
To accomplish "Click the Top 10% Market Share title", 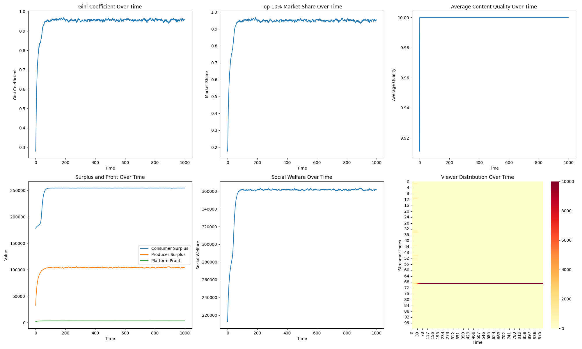I will (x=302, y=7).
